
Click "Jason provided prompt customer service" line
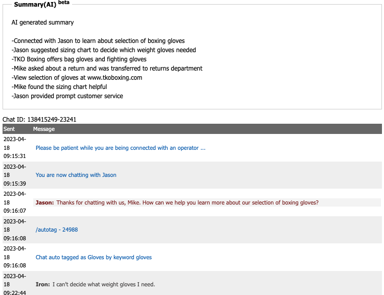point(67,96)
